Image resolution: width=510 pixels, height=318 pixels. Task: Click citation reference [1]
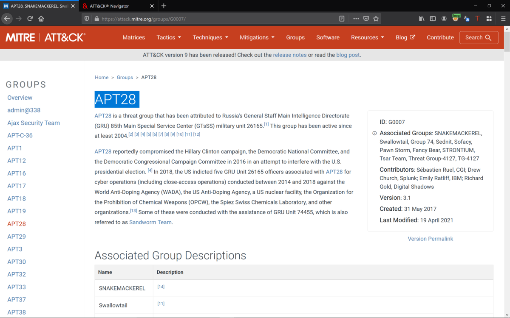[266, 124]
